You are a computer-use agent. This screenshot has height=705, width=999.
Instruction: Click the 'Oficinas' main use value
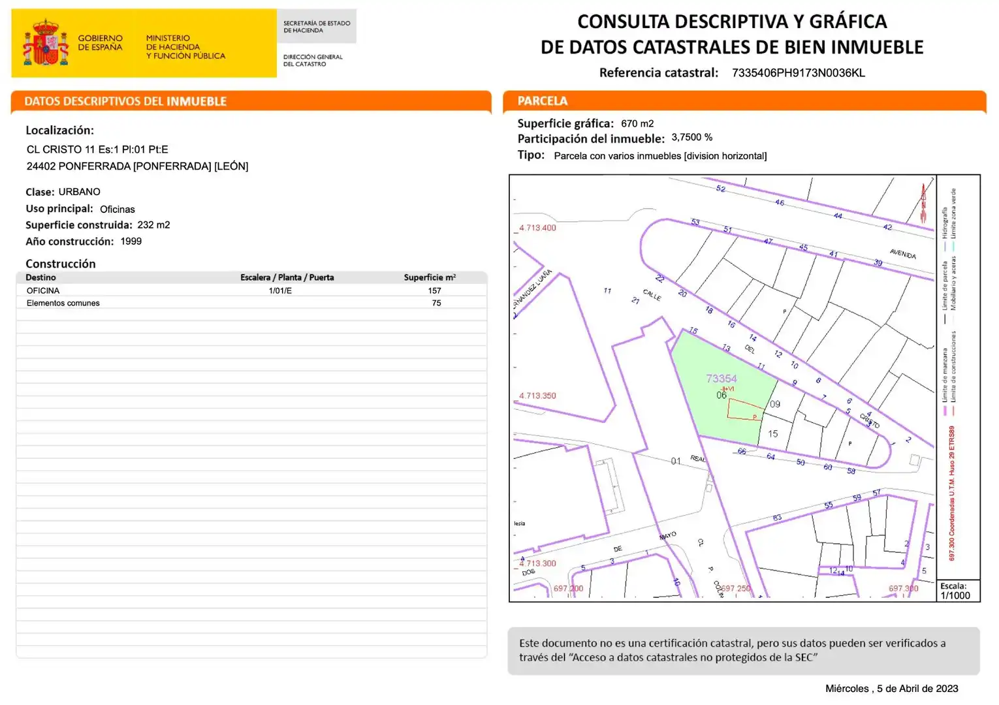[x=118, y=210]
